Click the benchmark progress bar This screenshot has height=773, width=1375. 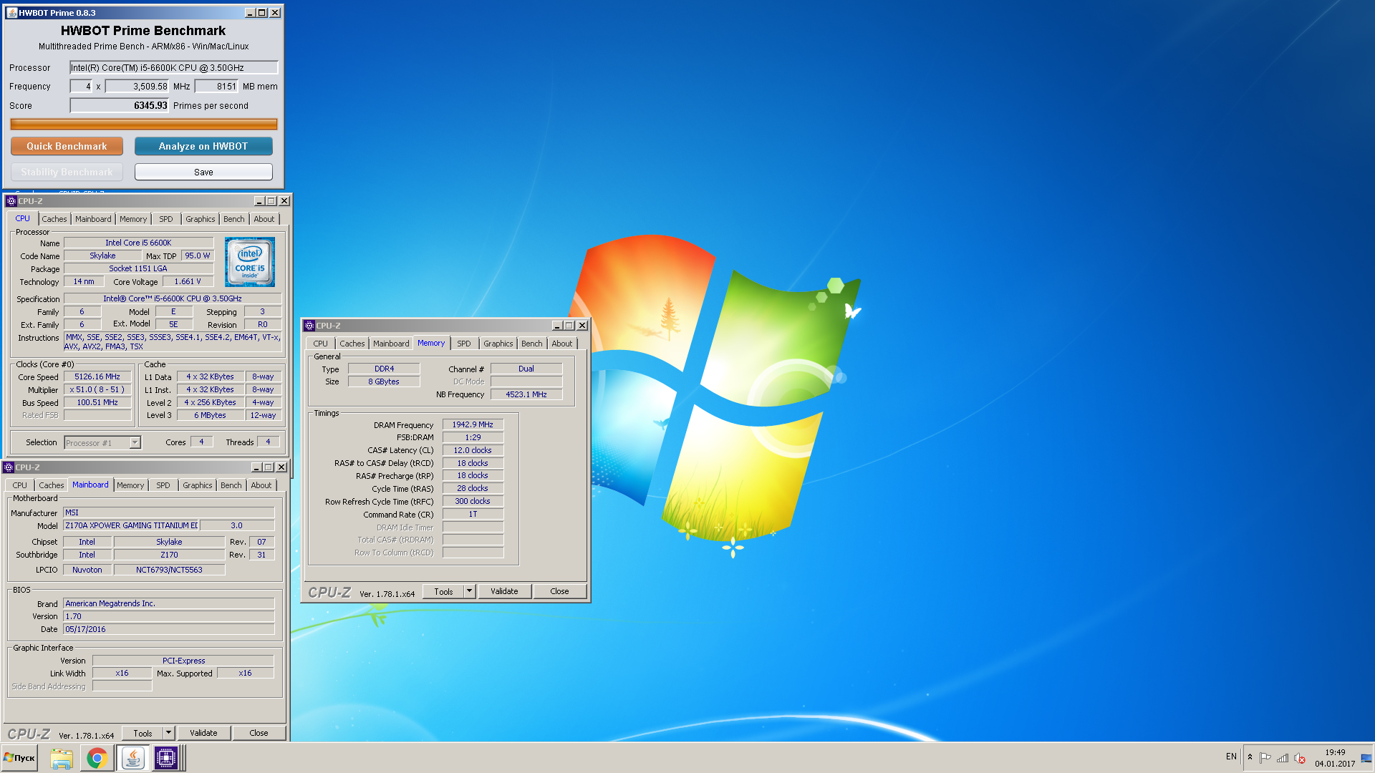[143, 124]
